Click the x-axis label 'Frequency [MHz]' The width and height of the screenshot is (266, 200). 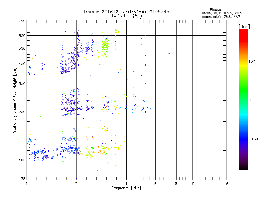(x=126, y=188)
